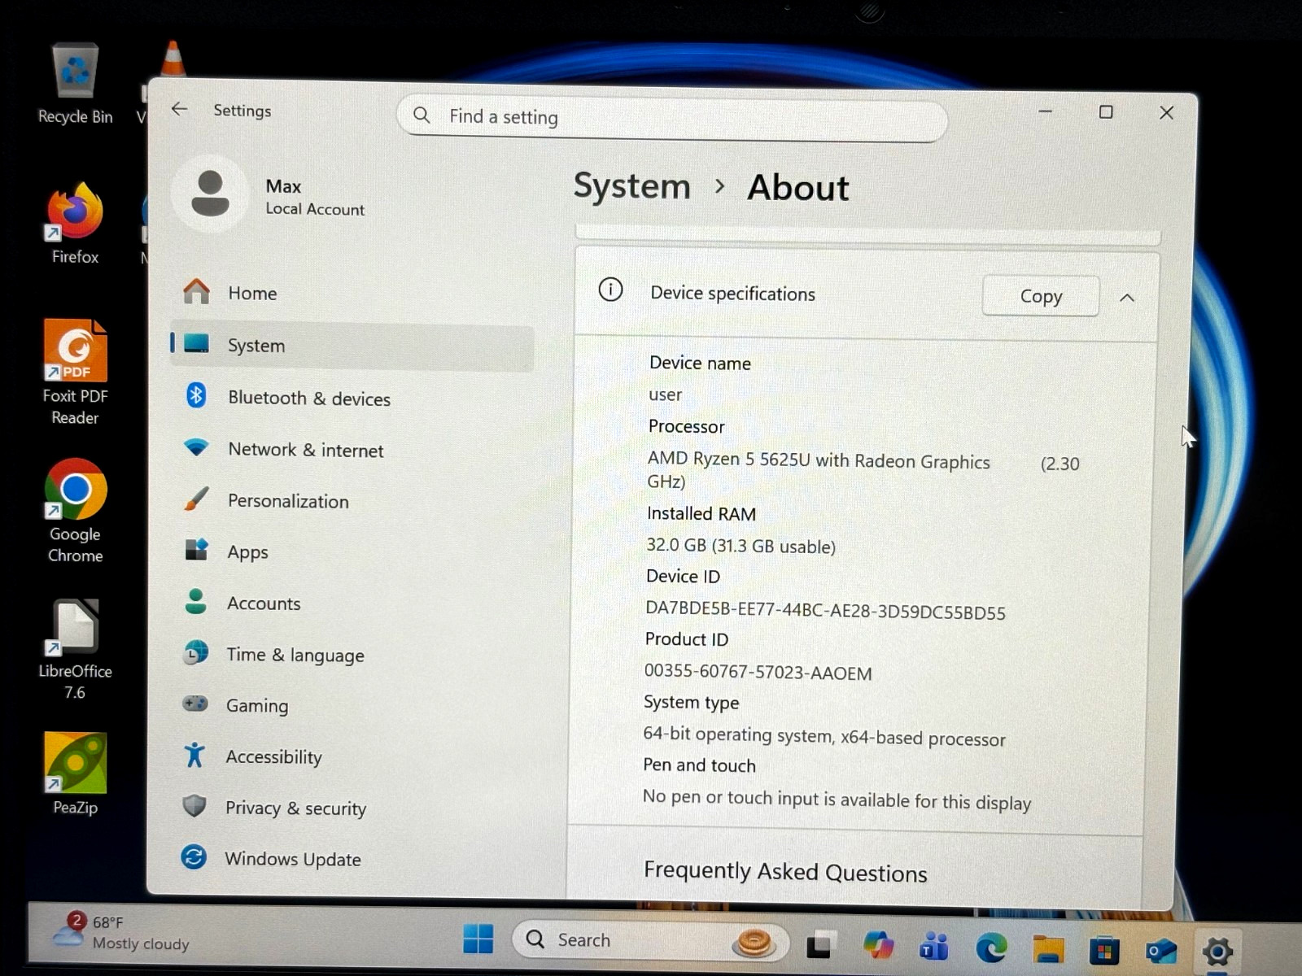Click the Product ID value 00355-60767-57023-AAOEM
Viewport: 1302px width, 976px height.
coord(758,672)
